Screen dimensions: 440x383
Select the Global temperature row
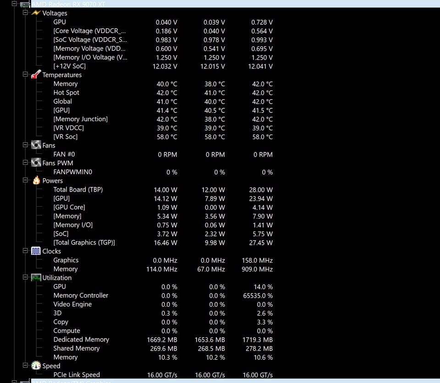(x=163, y=101)
